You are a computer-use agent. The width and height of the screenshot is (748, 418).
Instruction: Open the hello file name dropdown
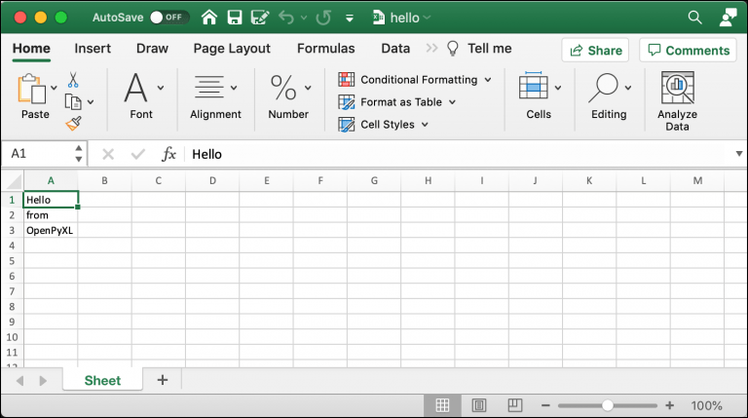pos(427,18)
